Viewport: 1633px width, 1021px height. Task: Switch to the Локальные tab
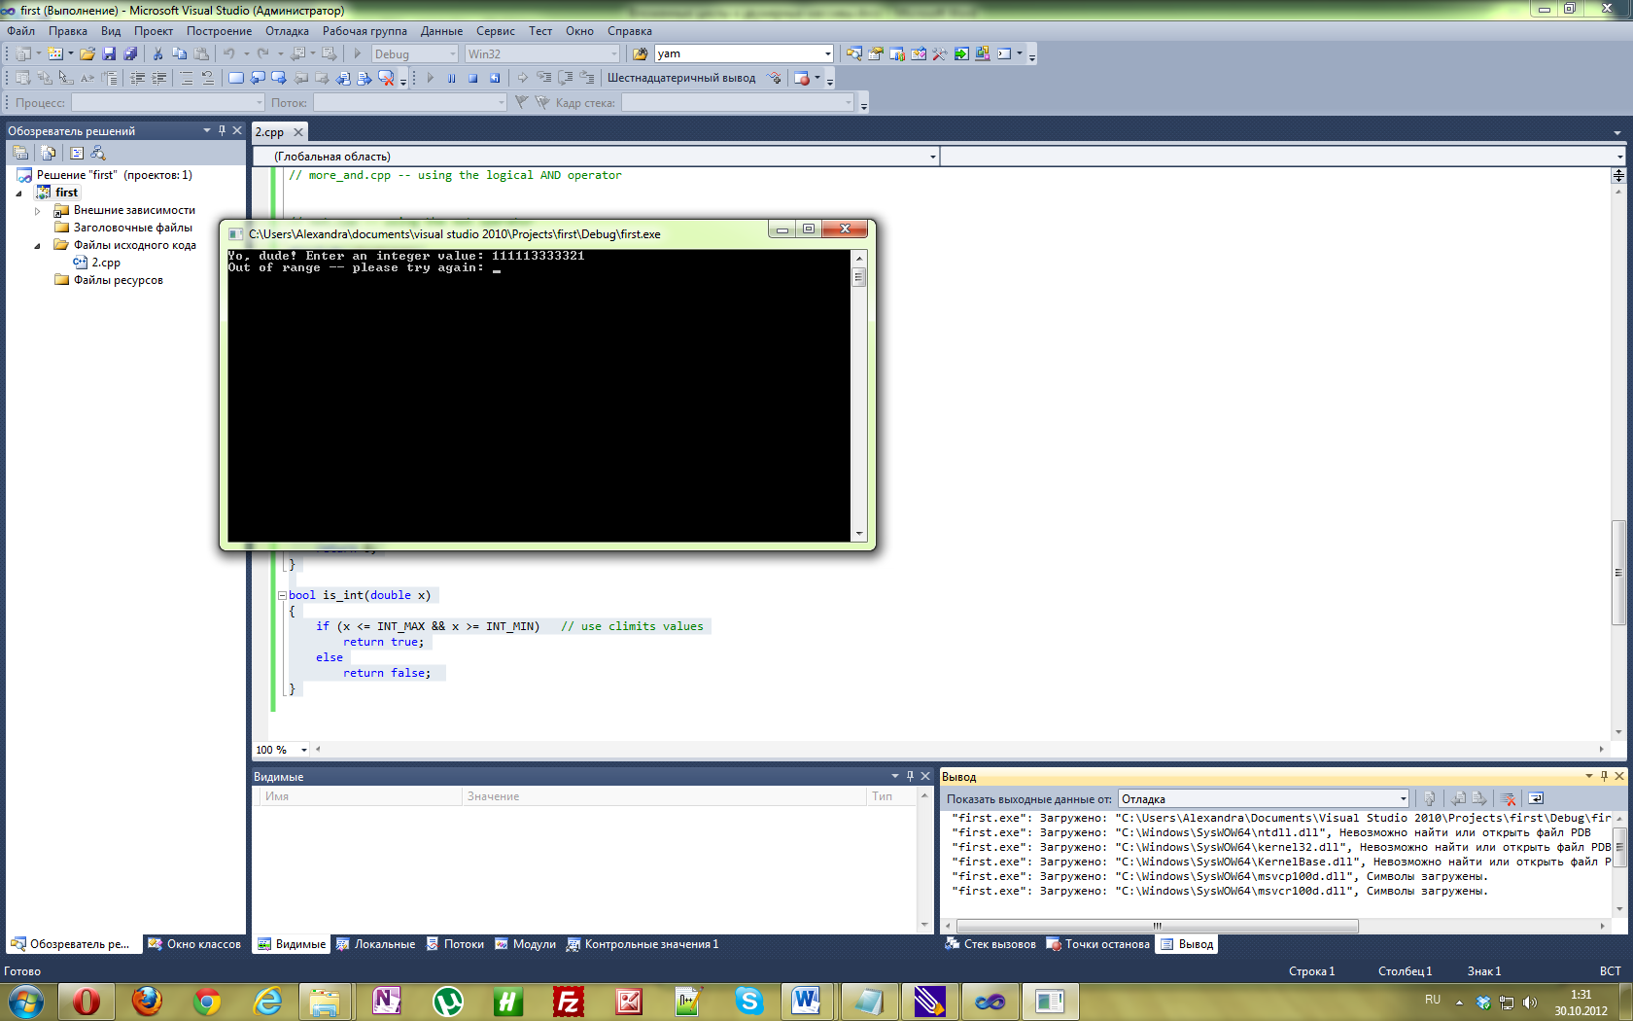(376, 944)
